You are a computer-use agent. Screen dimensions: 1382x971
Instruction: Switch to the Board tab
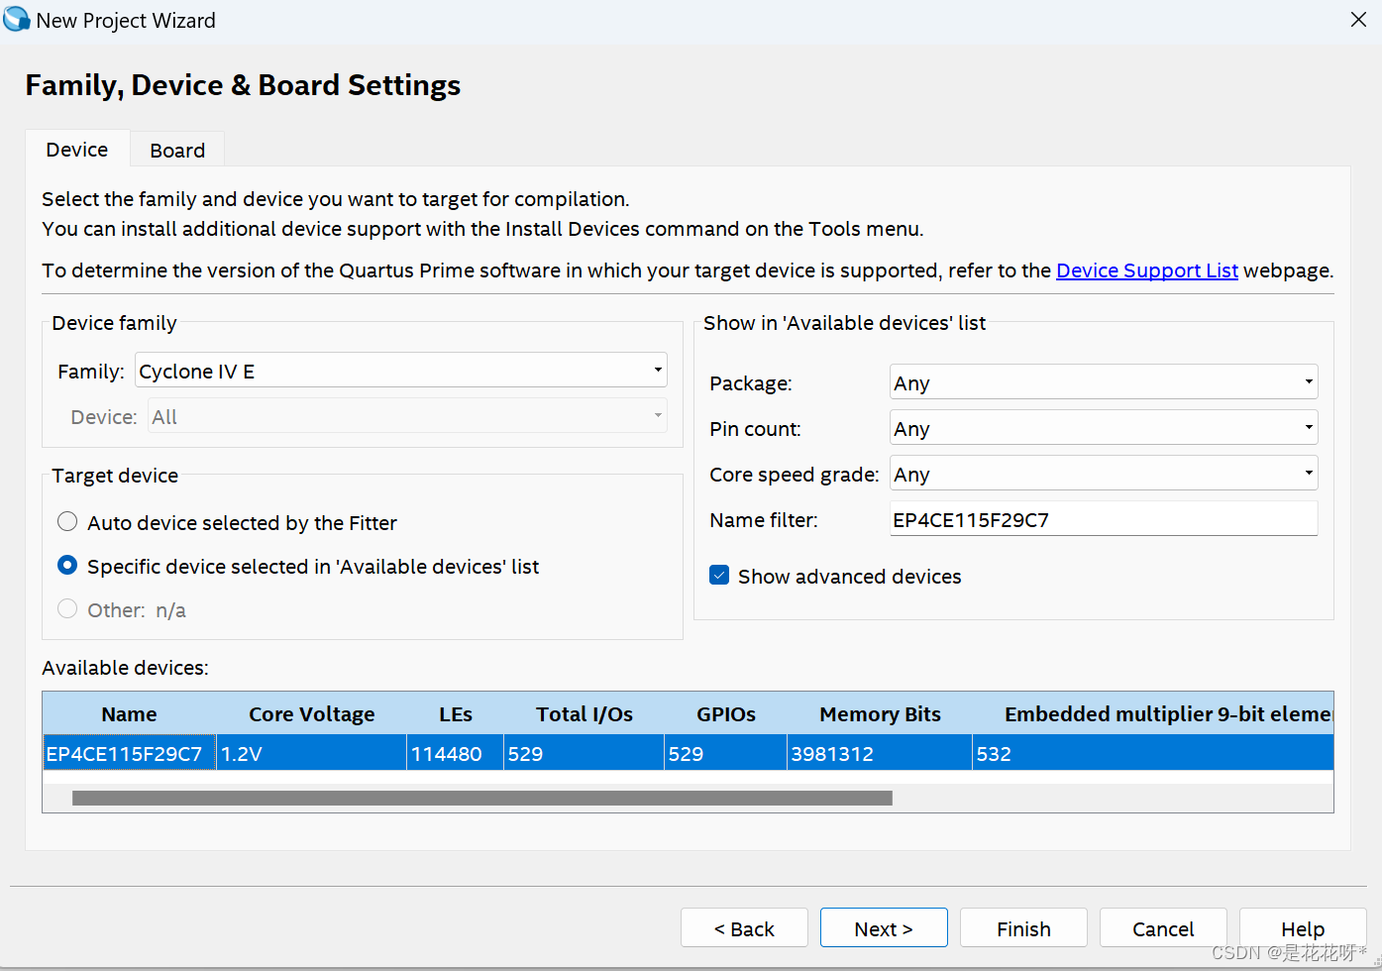click(x=177, y=150)
